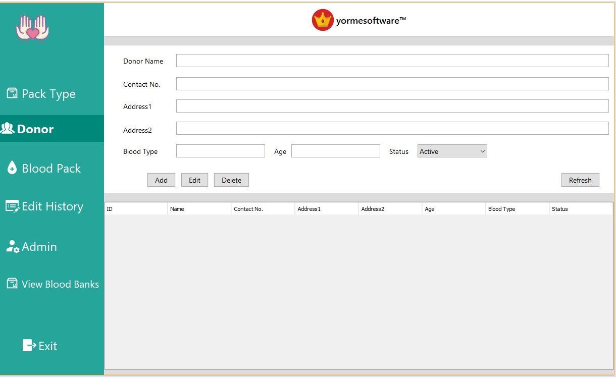Viewport: 616px width, 379px height.
Task: Click the Exit door icon
Action: click(x=29, y=345)
